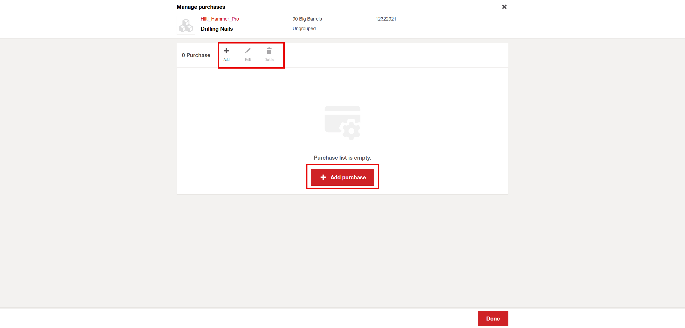The width and height of the screenshot is (685, 328).
Task: Click the 'Purchase list is empty' message
Action: [342, 158]
